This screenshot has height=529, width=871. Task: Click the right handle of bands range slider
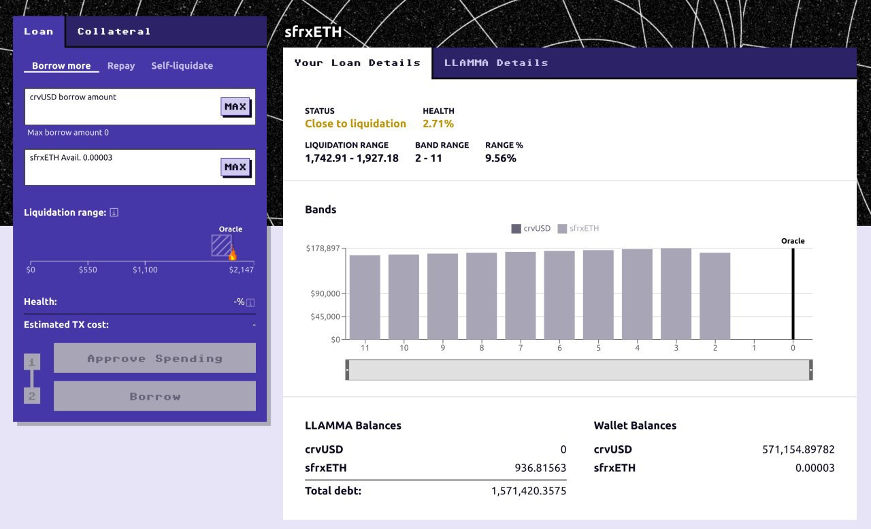tap(810, 370)
